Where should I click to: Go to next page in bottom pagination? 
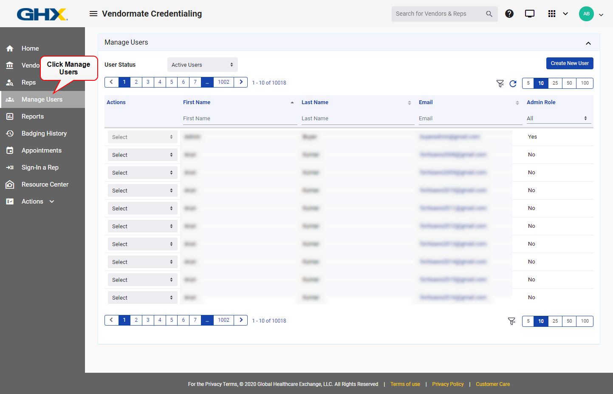pyautogui.click(x=241, y=320)
